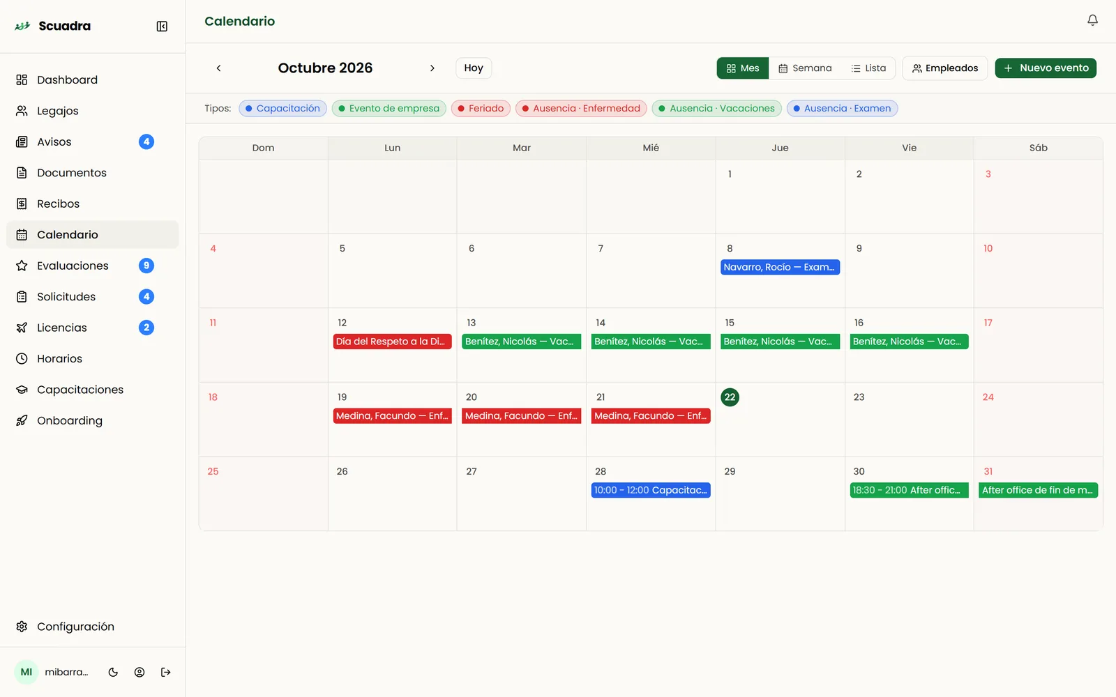This screenshot has width=1116, height=697.
Task: Click the logout icon
Action: click(166, 673)
